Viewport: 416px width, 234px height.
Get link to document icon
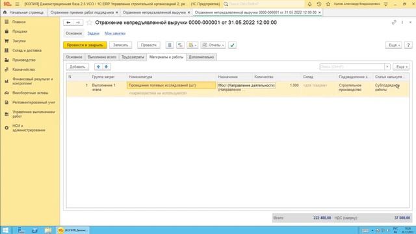pos(394,23)
